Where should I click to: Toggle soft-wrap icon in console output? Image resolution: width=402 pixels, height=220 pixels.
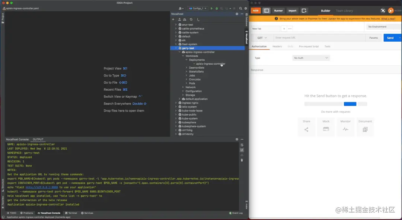pos(242,145)
